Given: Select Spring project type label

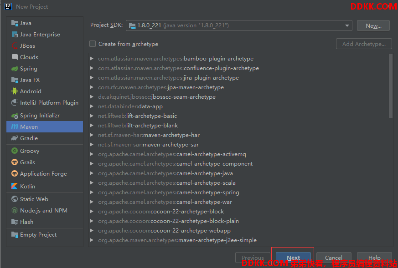Looking at the screenshot, I should (29, 69).
